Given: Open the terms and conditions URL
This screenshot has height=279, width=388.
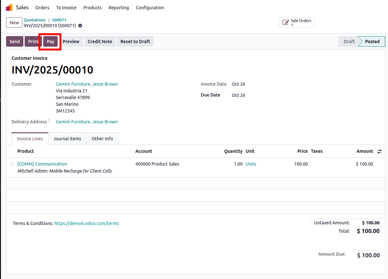Looking at the screenshot, I should (86, 223).
